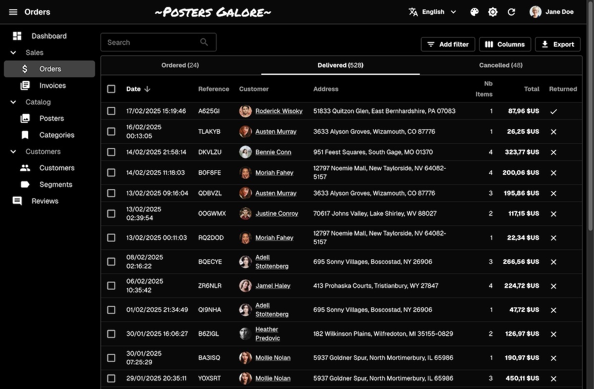The height and width of the screenshot is (389, 594).
Task: Switch to the Ordered (24) tab
Action: pos(180,65)
